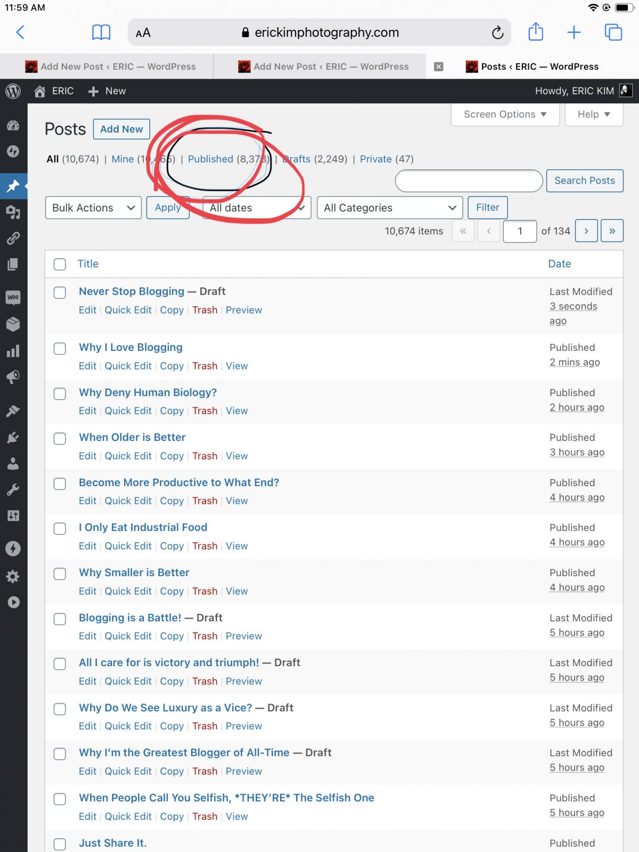Check the When Older is Better post
Screen dimensions: 639x852
tap(60, 438)
